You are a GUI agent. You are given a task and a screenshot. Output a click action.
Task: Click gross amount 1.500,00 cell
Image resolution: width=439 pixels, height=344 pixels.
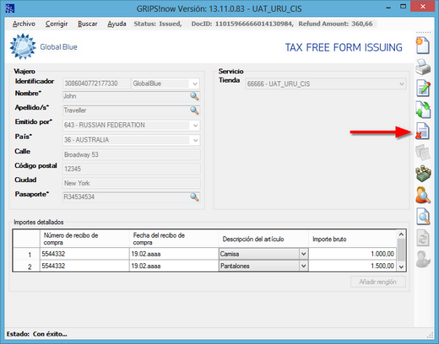point(353,266)
